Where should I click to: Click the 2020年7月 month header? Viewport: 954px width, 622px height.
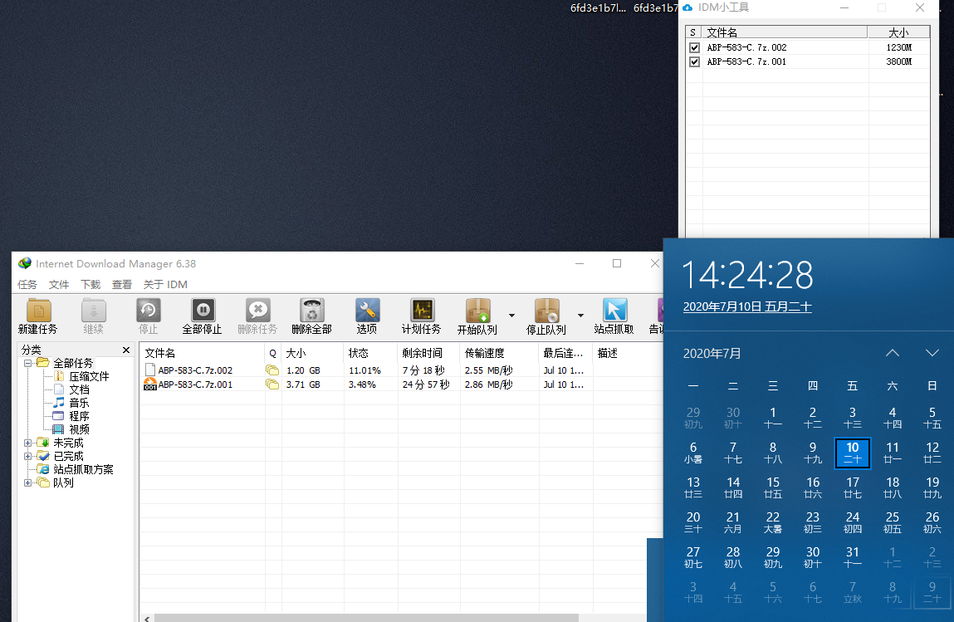click(x=712, y=354)
